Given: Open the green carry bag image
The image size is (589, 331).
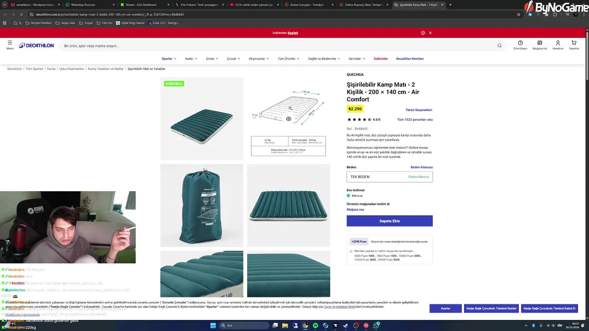Looking at the screenshot, I should coord(202,205).
